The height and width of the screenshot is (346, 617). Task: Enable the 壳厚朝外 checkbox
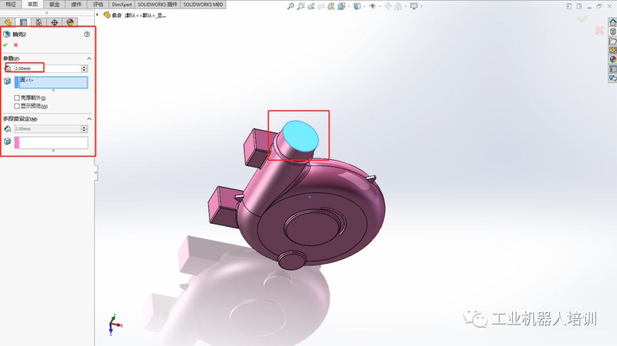pos(17,98)
